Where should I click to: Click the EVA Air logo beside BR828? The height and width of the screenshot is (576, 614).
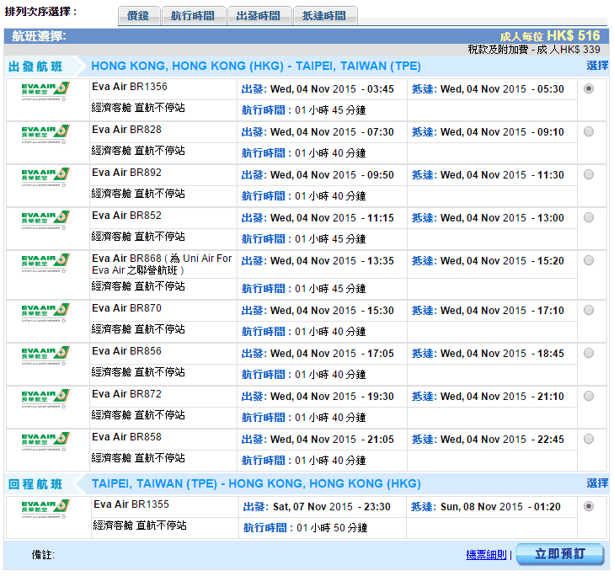pos(45,134)
